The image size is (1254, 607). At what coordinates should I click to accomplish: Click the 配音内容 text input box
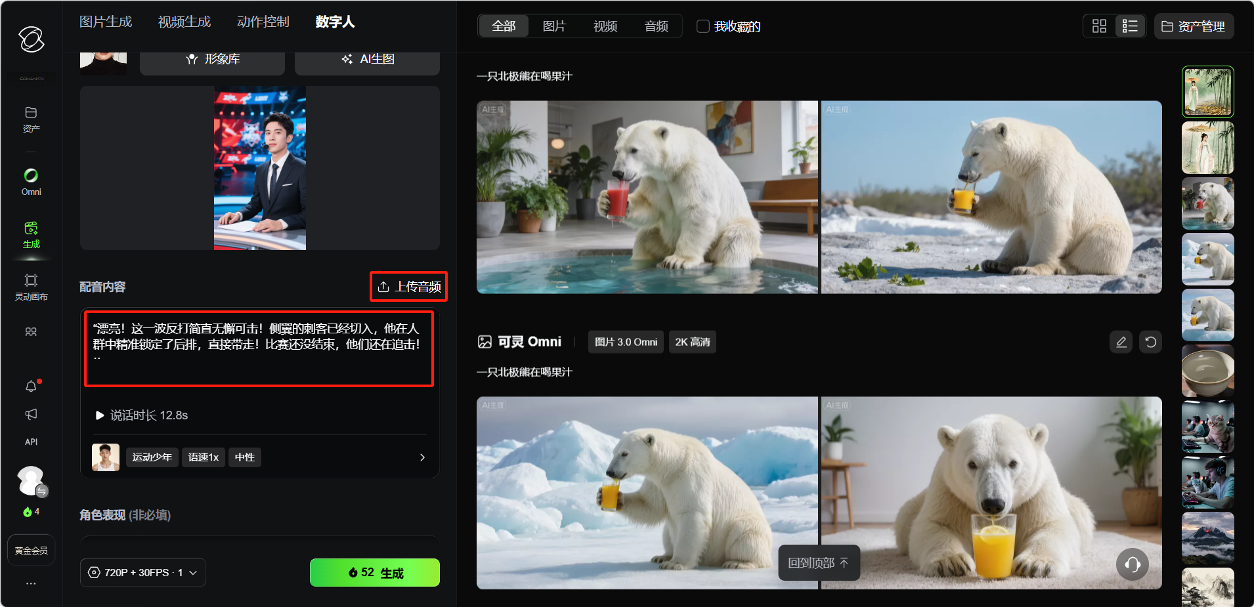pyautogui.click(x=259, y=348)
